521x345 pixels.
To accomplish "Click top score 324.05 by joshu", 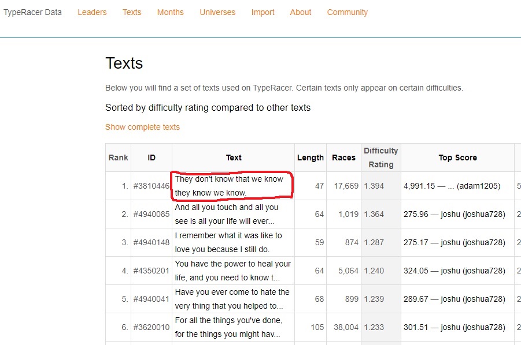I will [455, 271].
